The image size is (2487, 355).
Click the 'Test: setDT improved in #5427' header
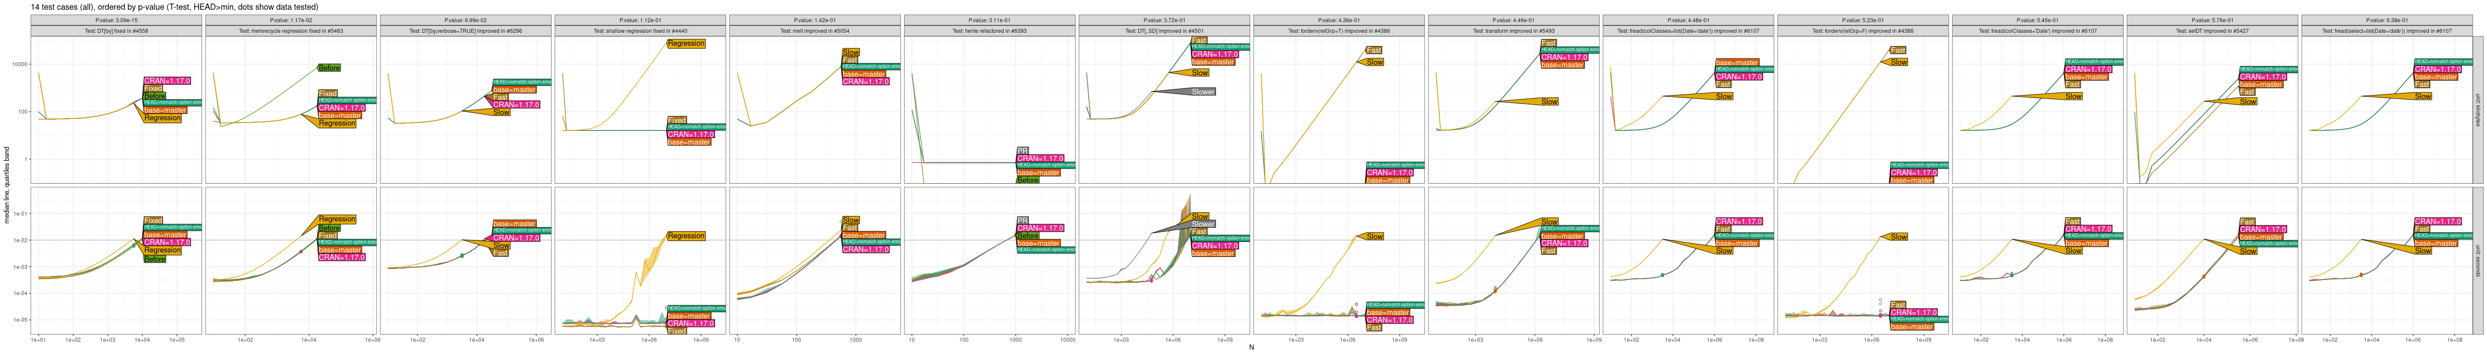[2212, 31]
